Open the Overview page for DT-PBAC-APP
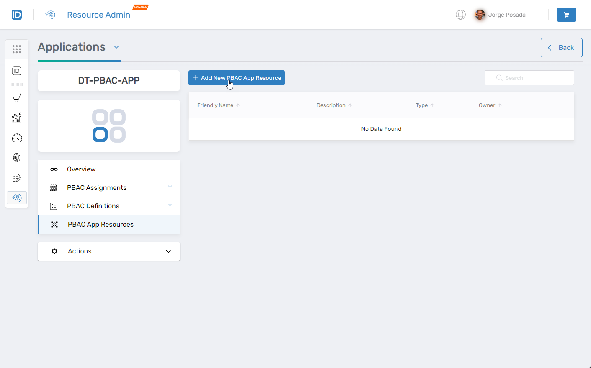The width and height of the screenshot is (591, 368). pyautogui.click(x=81, y=169)
